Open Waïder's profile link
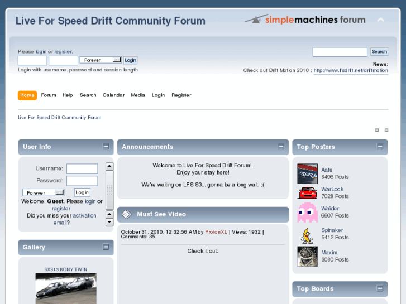406x304 pixels. pos(330,208)
